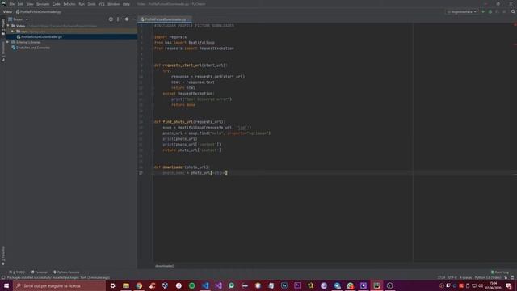Click the Video breadcrumb in navigation bar
517x291 pixels.
[x=7, y=12]
